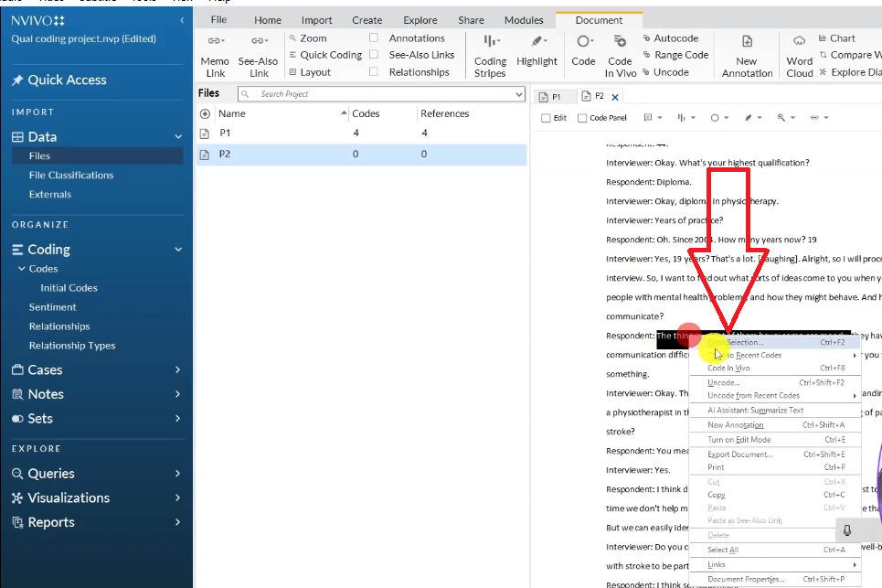Click the Code In Vivo icon

click(620, 54)
